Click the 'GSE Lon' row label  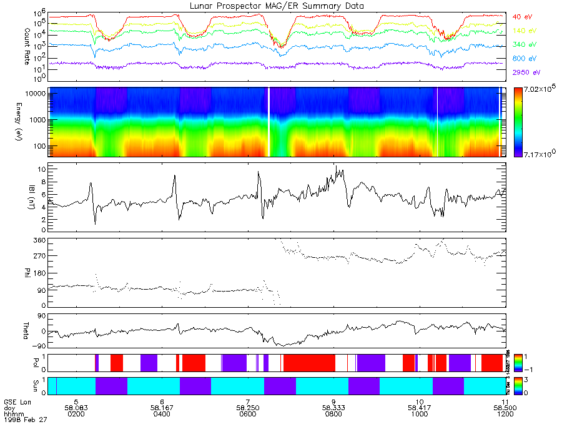click(x=17, y=402)
